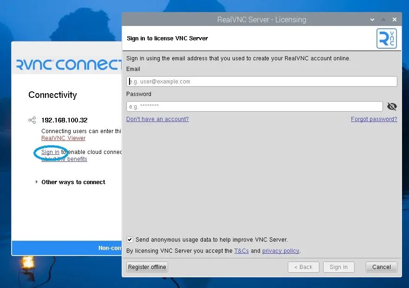Click the RealVNC logo in the licensing header
Image resolution: width=409 pixels, height=288 pixels.
click(x=387, y=38)
